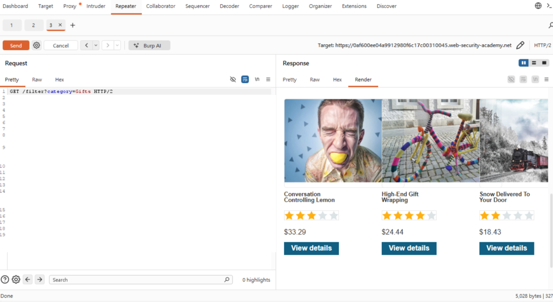Open the Dashboard tab
Viewport: 553px width, 302px height.
point(15,6)
